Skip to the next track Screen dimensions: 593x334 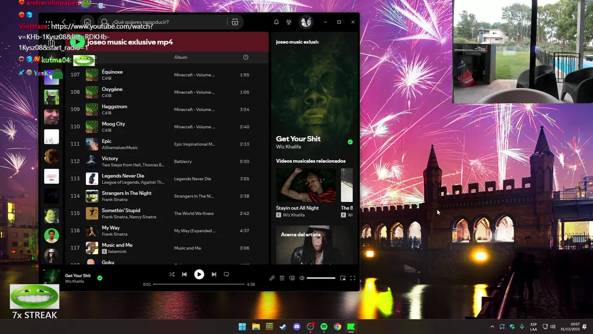pos(214,274)
